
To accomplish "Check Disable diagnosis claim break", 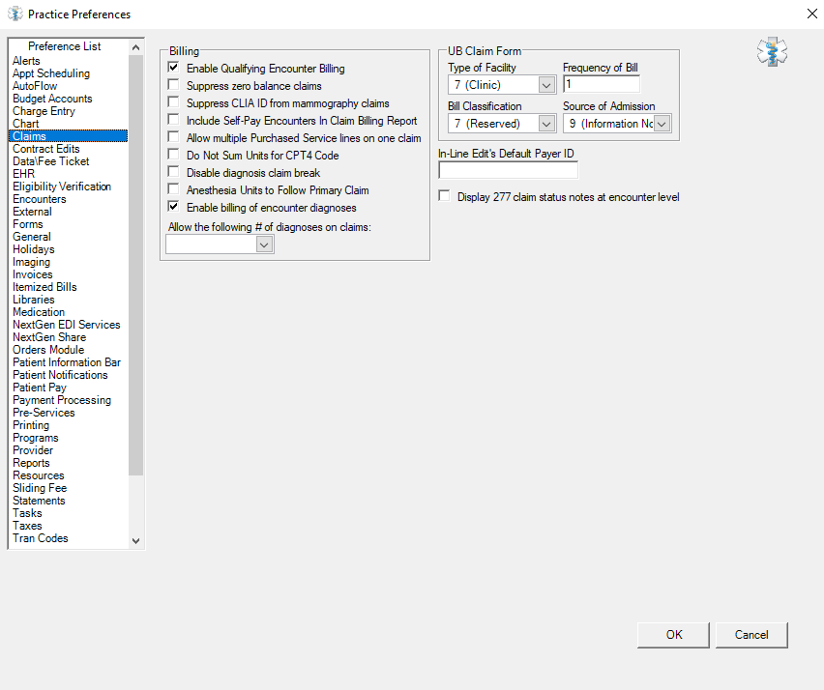I will tap(173, 172).
